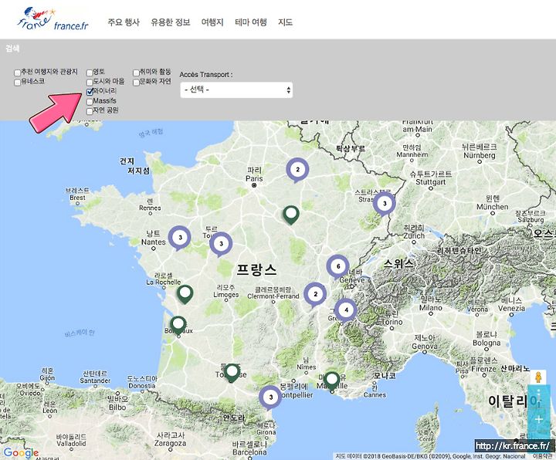Screen dimensions: 556x460
Task: Open the 주요 행사 menu
Action: pos(124,22)
